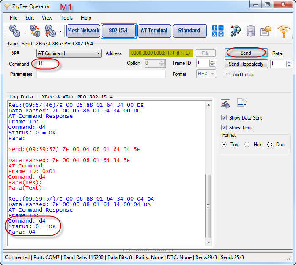This screenshot has height=265, width=296.
Task: Open the Edit menu
Action: [30, 18]
